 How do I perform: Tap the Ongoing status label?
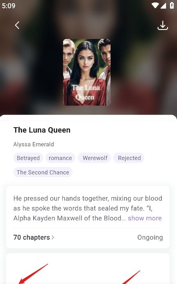point(150,238)
